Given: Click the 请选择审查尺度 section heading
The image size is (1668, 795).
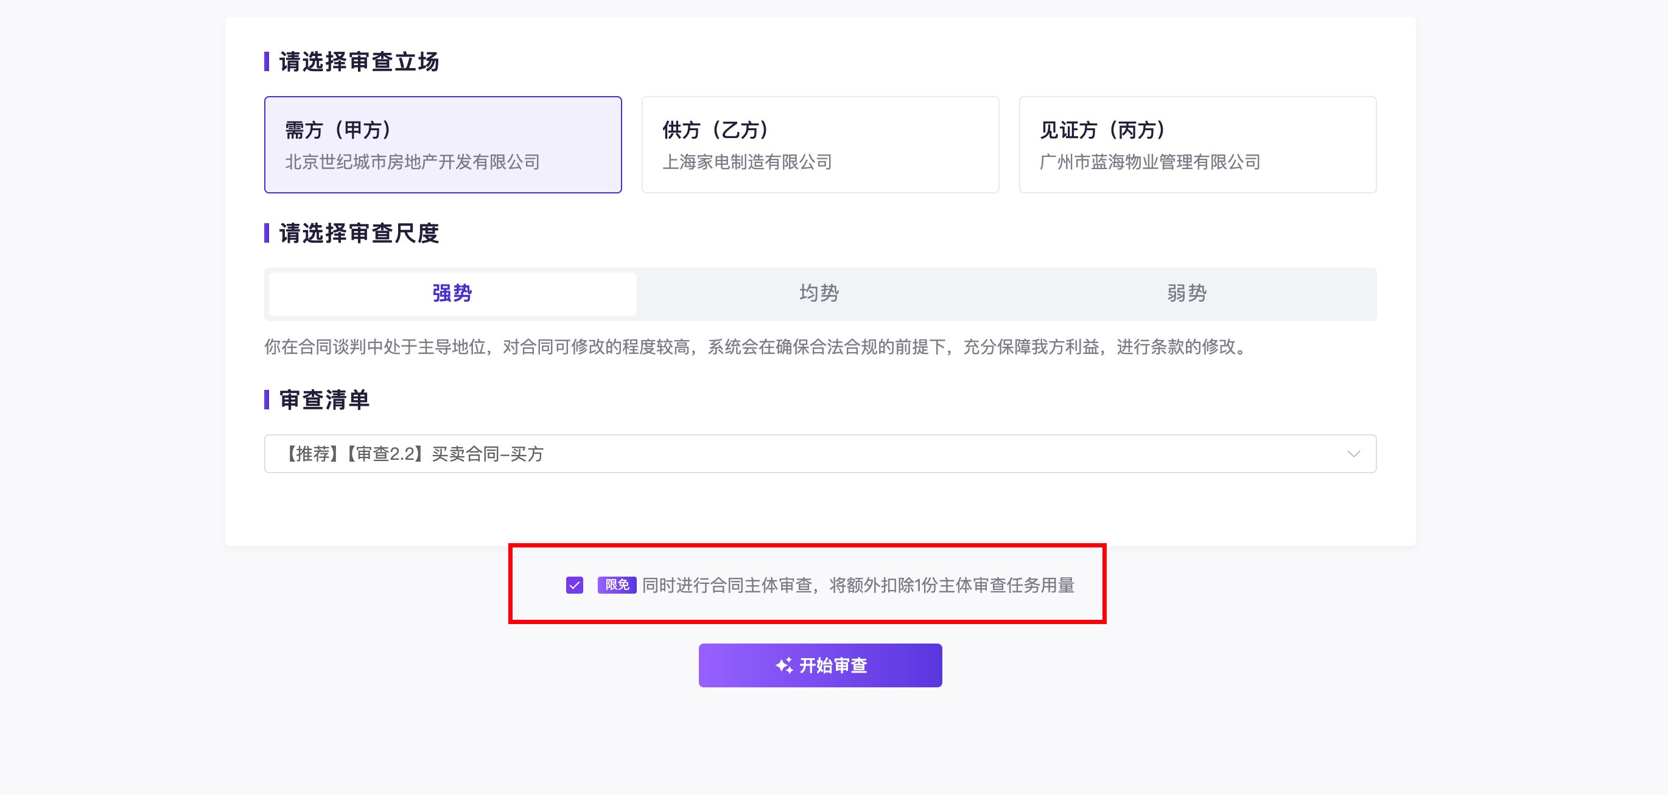Looking at the screenshot, I should (x=359, y=234).
